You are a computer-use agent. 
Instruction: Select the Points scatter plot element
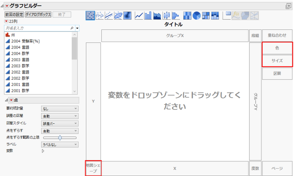90,16
